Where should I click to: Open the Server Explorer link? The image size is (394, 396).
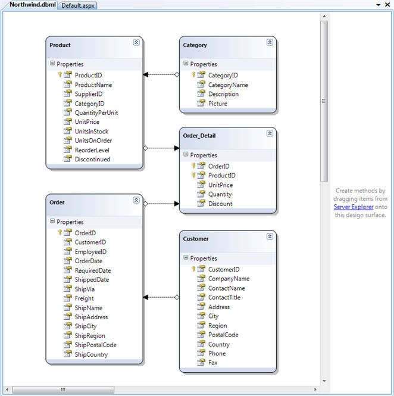(354, 207)
